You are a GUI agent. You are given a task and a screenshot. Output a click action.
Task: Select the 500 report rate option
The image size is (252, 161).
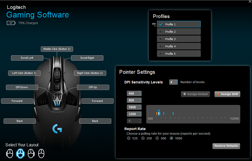coord(157,138)
